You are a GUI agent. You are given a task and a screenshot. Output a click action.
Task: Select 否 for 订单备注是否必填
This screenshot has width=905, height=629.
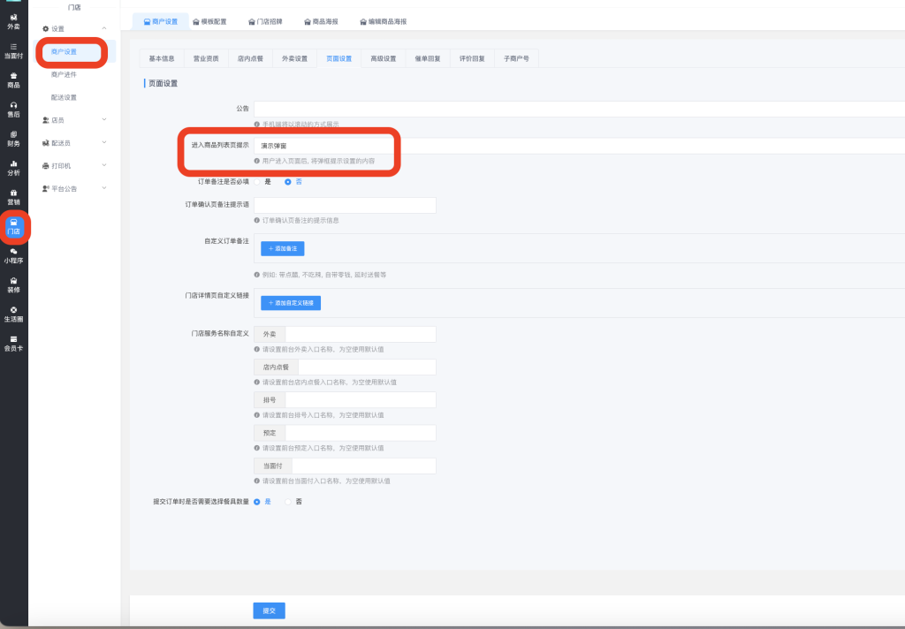(x=288, y=182)
